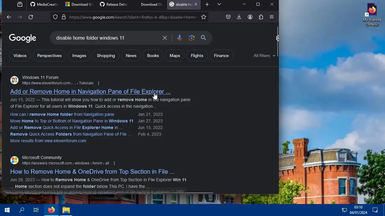Open Add or Remove Home result

90,91
